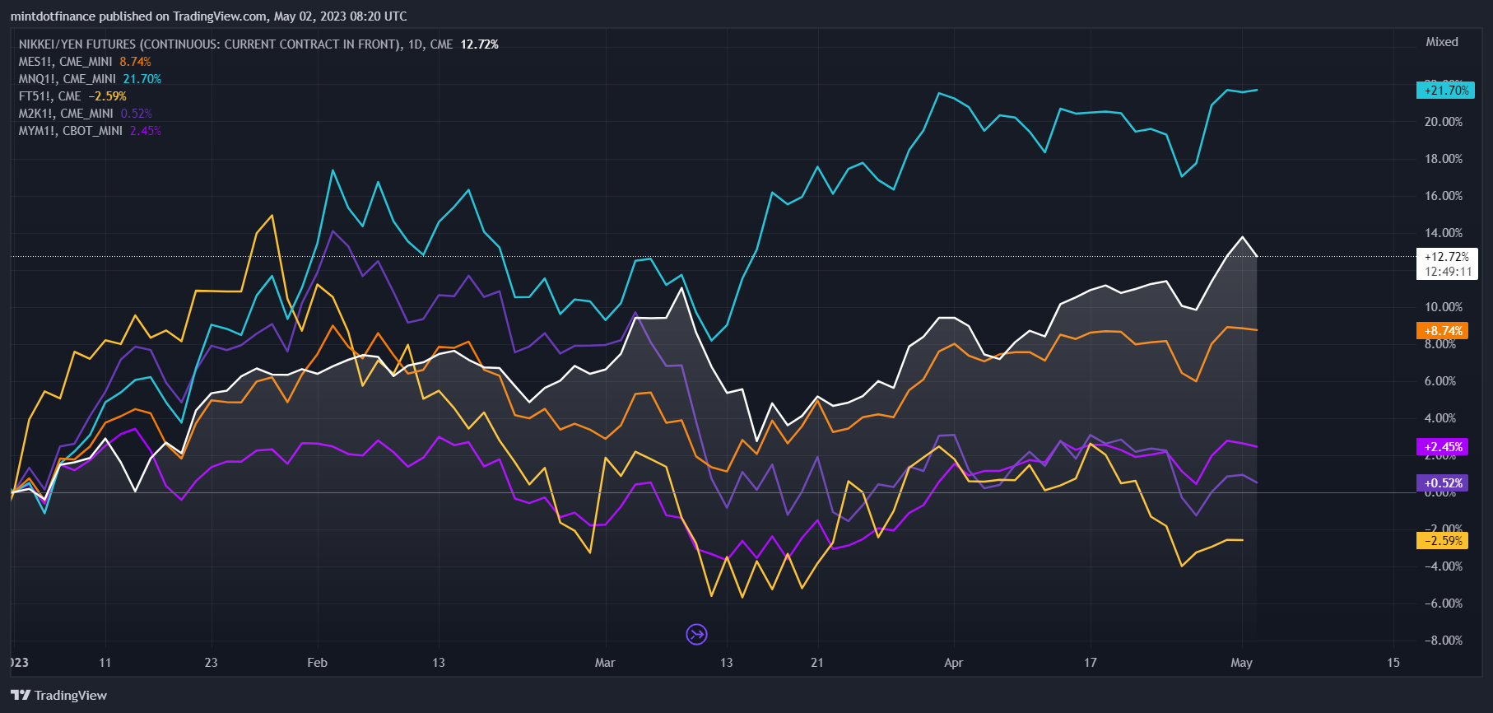Click the 4.00% axis value

click(x=1440, y=418)
